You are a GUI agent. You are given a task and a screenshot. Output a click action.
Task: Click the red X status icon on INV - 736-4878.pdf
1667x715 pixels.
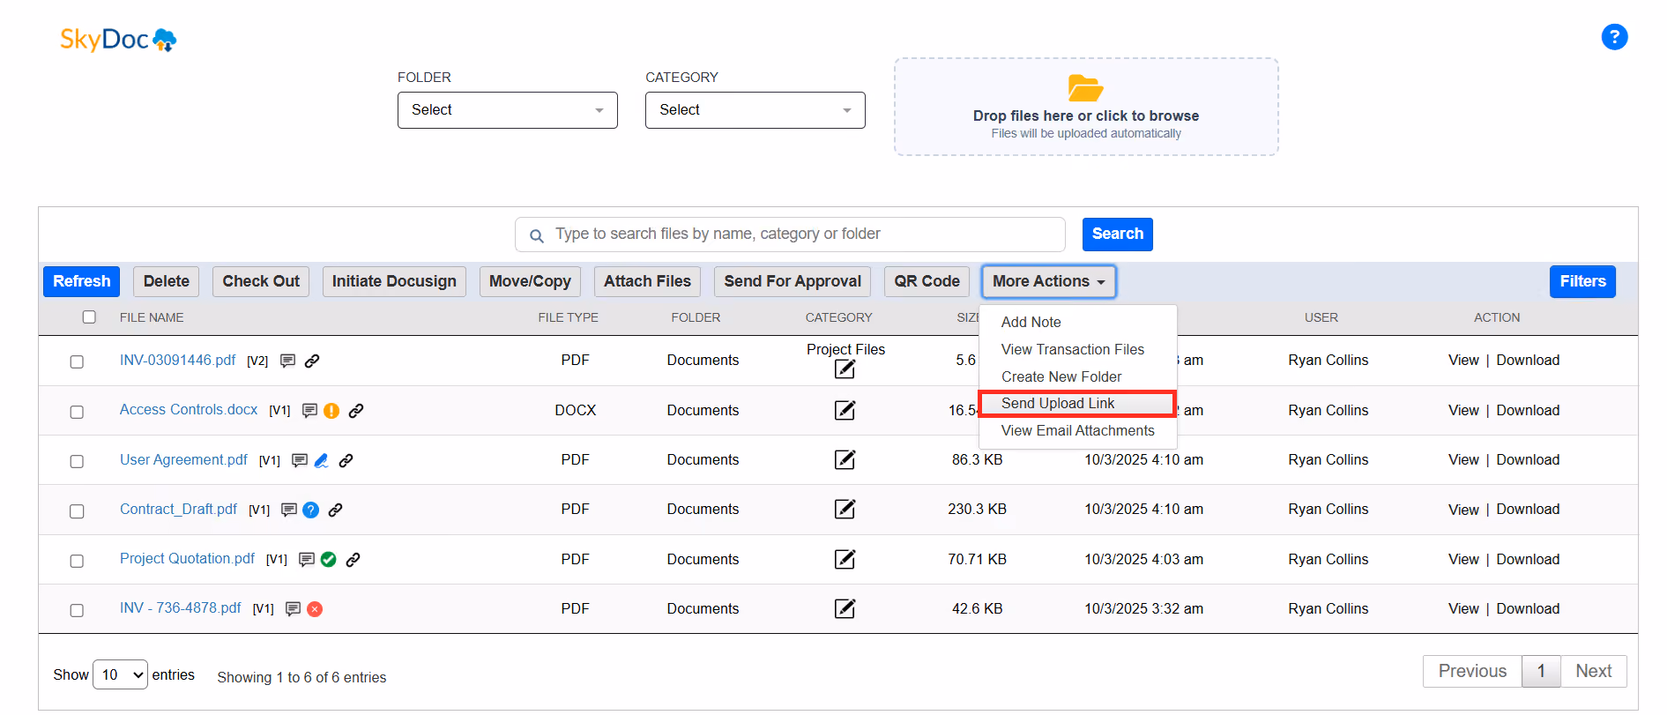(315, 609)
